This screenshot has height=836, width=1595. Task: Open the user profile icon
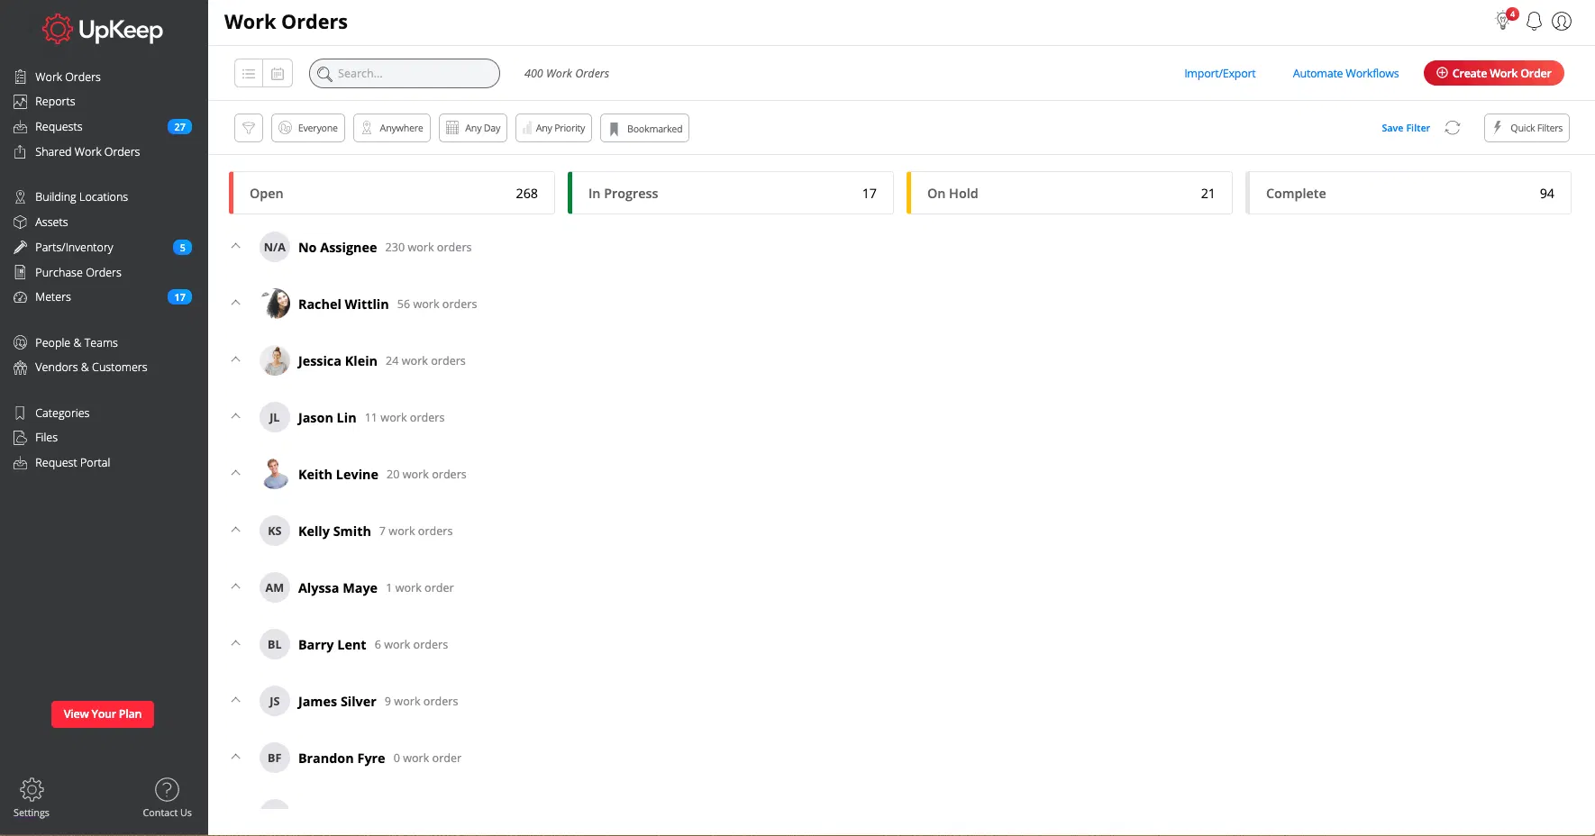coord(1562,21)
